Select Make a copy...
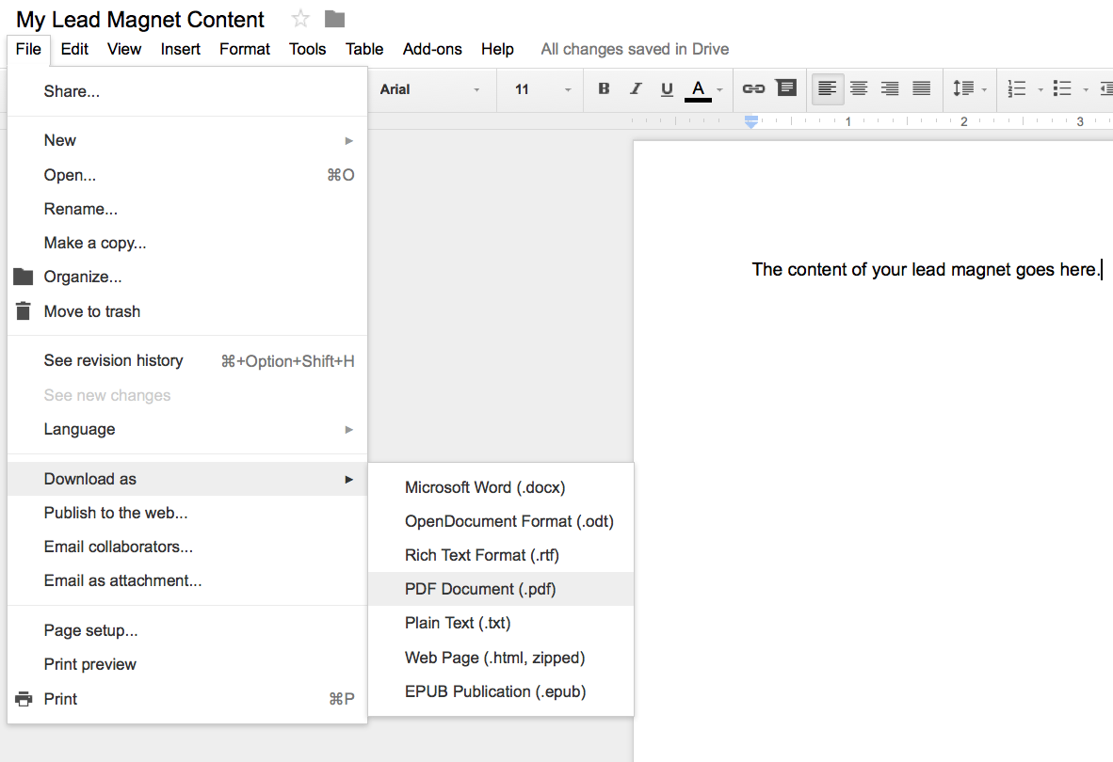Image resolution: width=1113 pixels, height=762 pixels. 187,243
